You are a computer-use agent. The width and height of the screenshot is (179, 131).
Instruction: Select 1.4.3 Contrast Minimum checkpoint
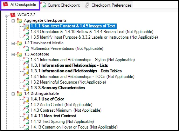pos(66,110)
